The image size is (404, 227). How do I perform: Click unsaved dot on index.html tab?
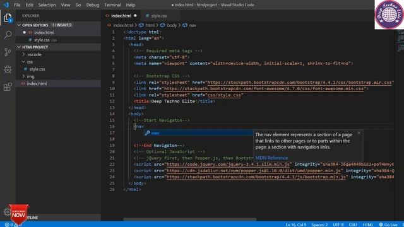click(135, 16)
